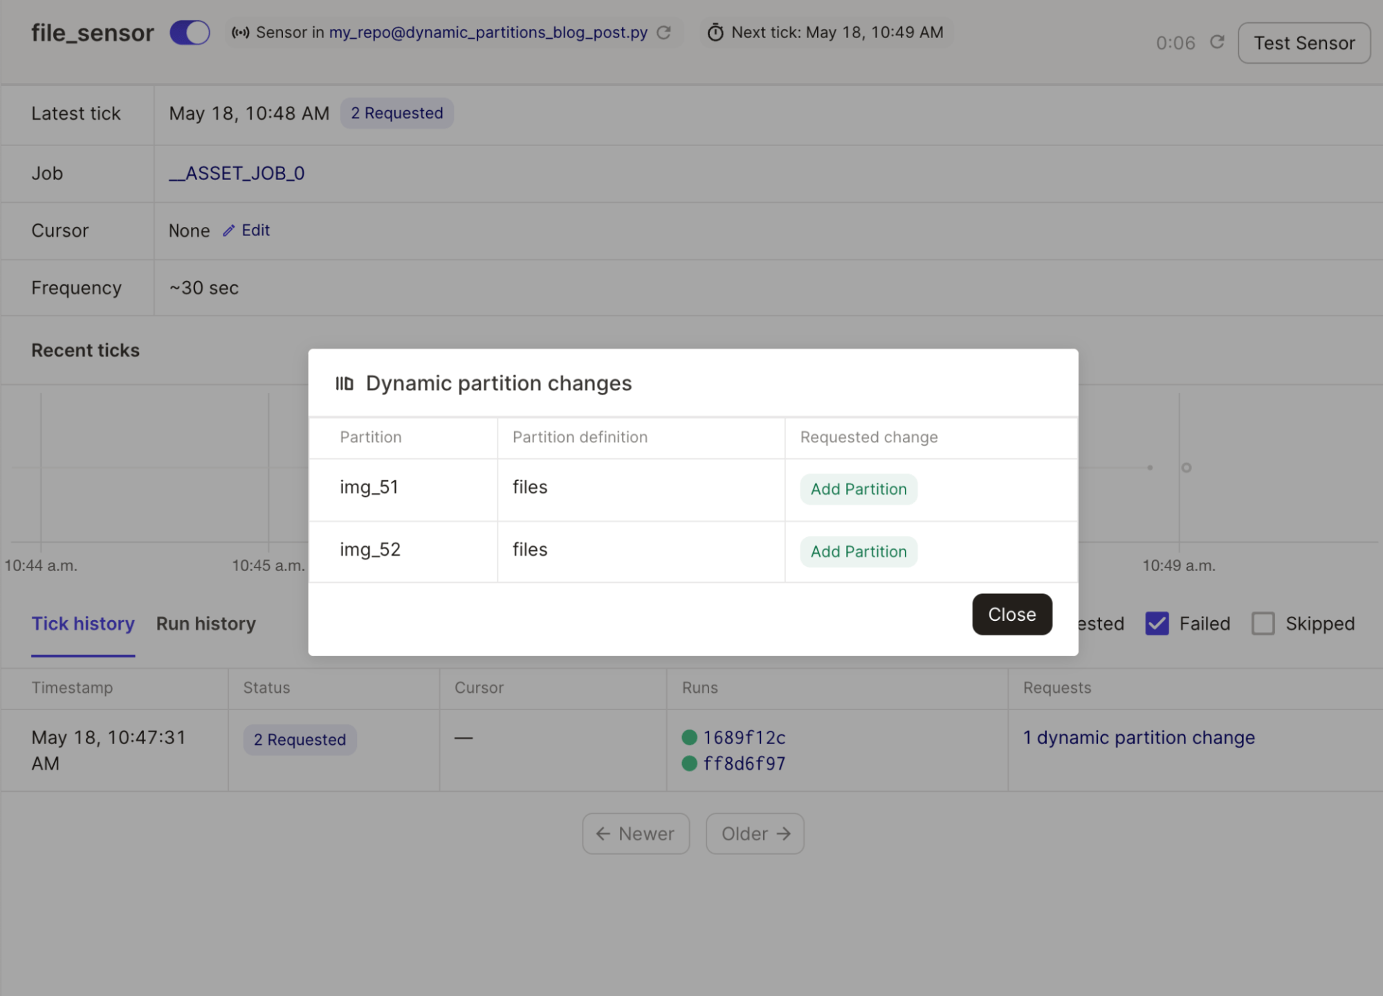Screen dimensions: 1383x996
Task: Click the Partition definition column header
Action: [580, 437]
